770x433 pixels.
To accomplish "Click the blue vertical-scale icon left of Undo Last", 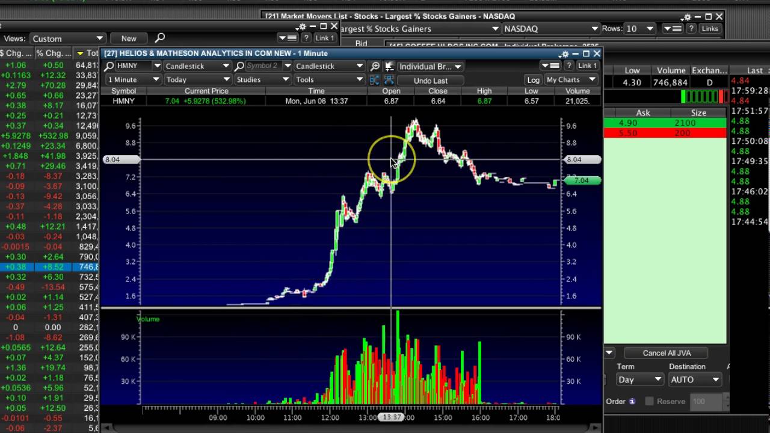I will pyautogui.click(x=375, y=80).
